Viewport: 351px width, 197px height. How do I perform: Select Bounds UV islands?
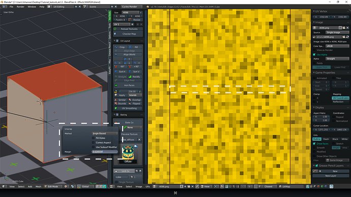pyautogui.click(x=121, y=104)
